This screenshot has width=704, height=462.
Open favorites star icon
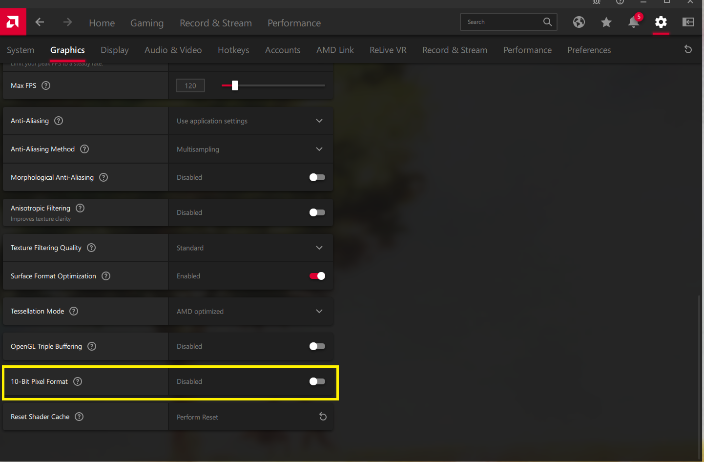pos(606,22)
